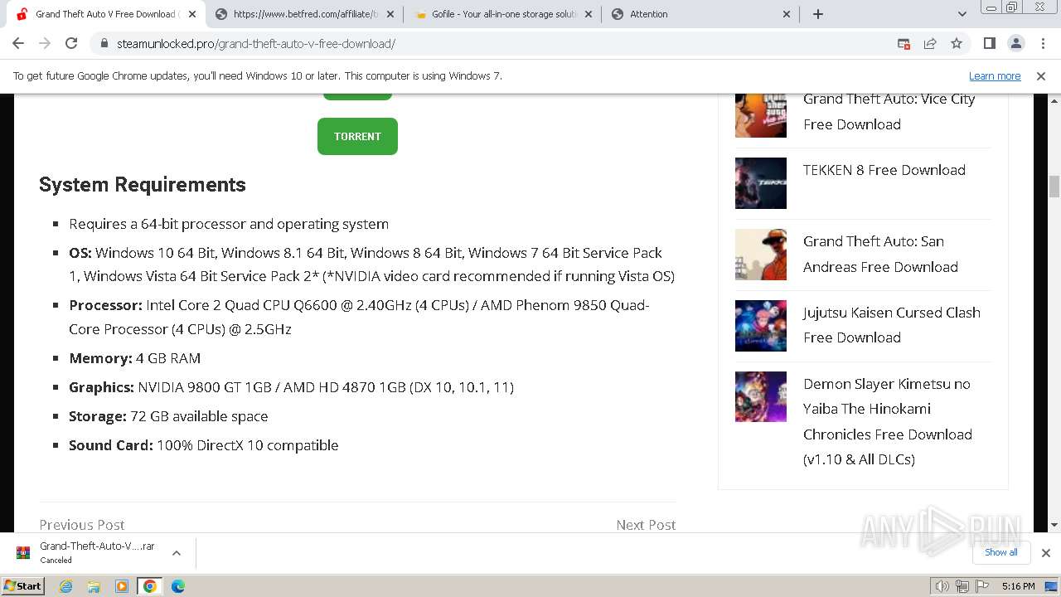The width and height of the screenshot is (1061, 597).
Task: Open Windows Explorer from the taskbar
Action: coord(94,586)
